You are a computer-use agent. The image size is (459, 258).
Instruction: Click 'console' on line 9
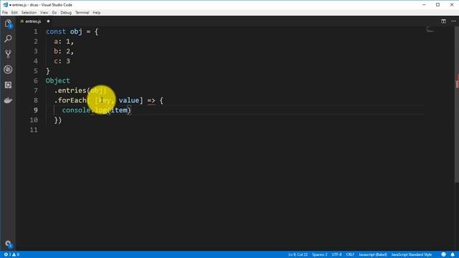(x=76, y=110)
